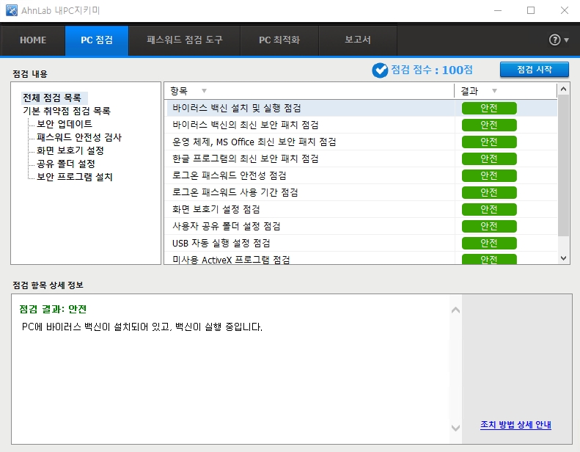Open the 패스워드 점검 도구 tab
Image resolution: width=580 pixels, height=452 pixels.
[x=184, y=40]
